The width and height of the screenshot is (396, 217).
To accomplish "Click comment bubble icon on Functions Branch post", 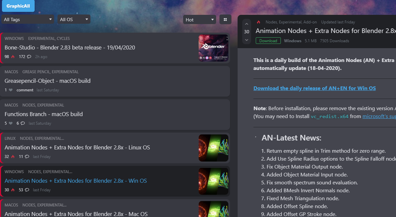I will 22,123.
